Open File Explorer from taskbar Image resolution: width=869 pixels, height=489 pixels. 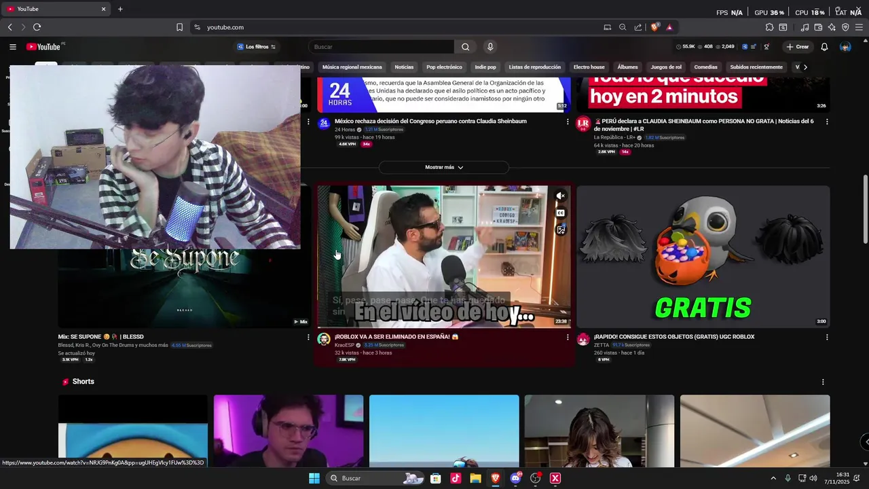[476, 478]
